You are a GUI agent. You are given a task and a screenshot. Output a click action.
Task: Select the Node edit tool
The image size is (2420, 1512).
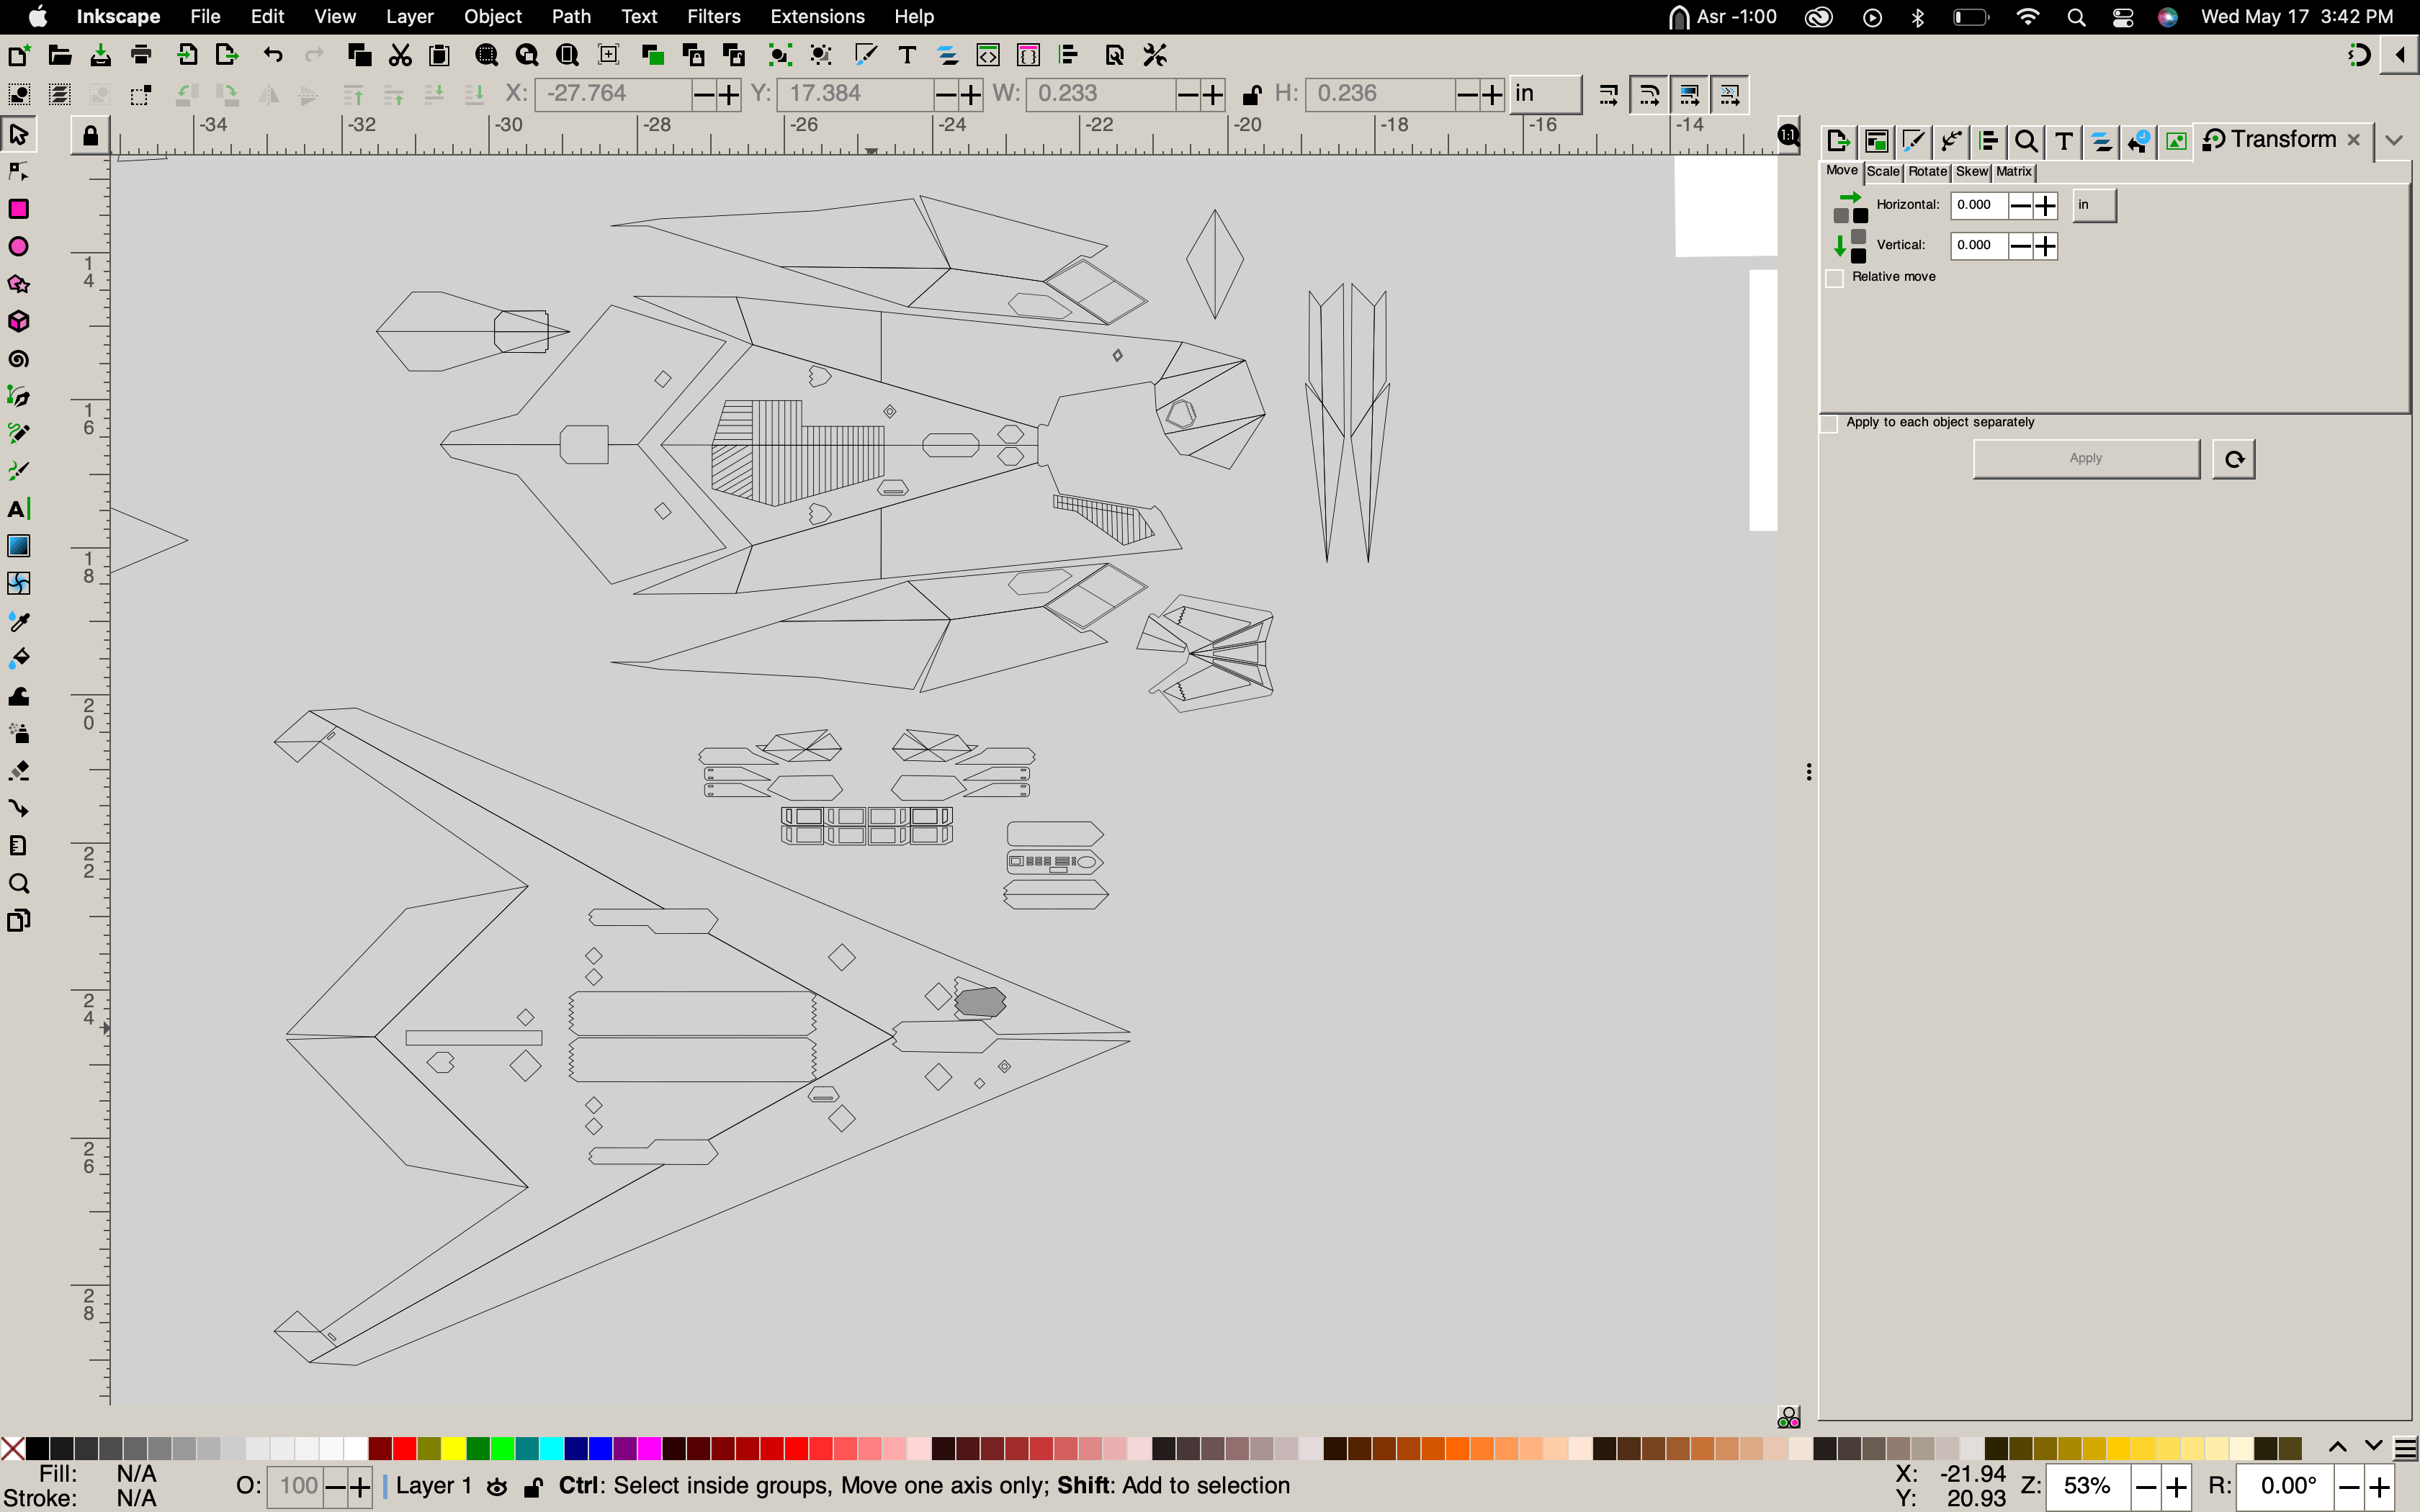click(x=18, y=171)
